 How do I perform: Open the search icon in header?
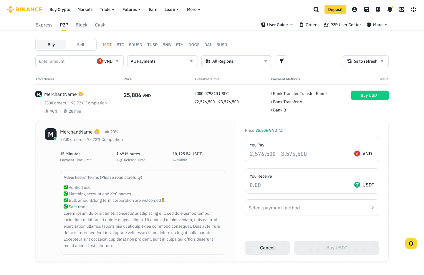(x=316, y=9)
